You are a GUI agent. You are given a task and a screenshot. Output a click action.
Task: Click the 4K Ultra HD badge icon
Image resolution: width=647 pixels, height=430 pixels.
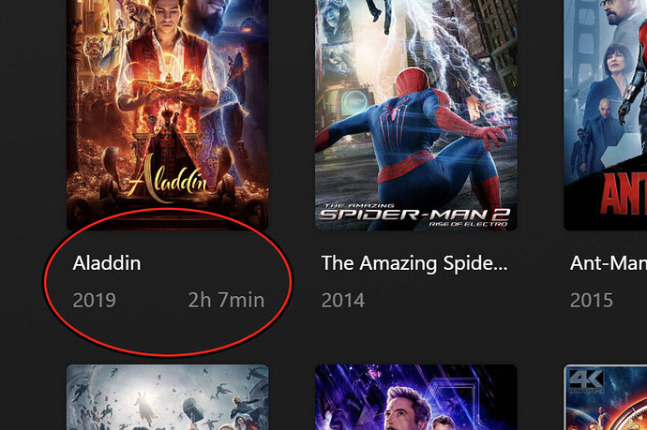[x=586, y=380]
